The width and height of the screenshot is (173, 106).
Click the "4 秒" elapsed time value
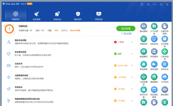pos(43,30)
